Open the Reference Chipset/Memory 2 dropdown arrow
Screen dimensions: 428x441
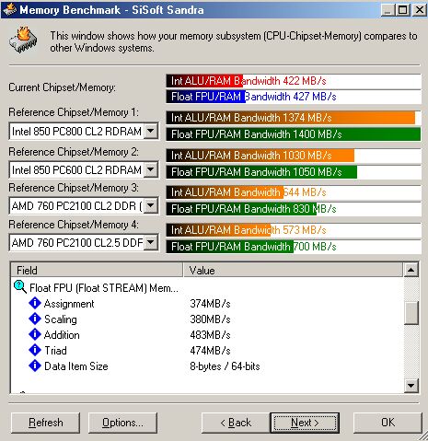(x=151, y=169)
